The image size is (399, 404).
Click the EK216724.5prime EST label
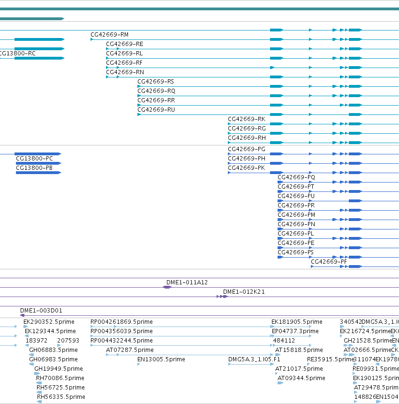tap(365, 331)
